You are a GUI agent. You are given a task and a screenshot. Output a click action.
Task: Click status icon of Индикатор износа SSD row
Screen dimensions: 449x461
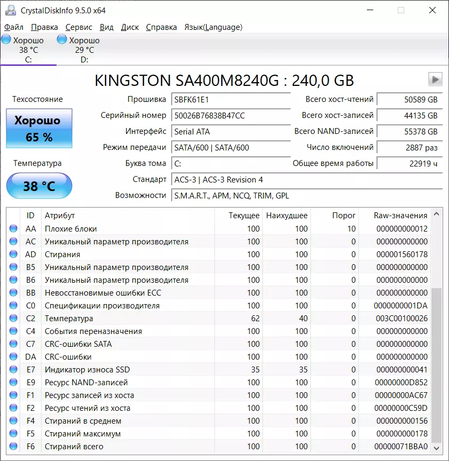pyautogui.click(x=13, y=370)
